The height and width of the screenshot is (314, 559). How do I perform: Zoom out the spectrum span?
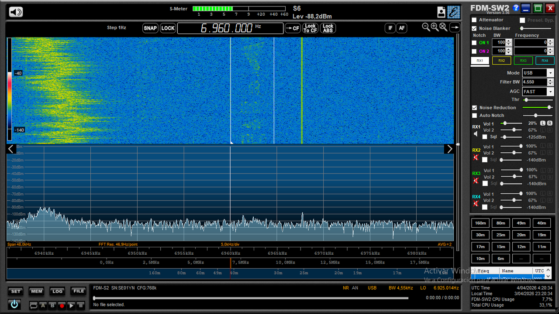[426, 27]
